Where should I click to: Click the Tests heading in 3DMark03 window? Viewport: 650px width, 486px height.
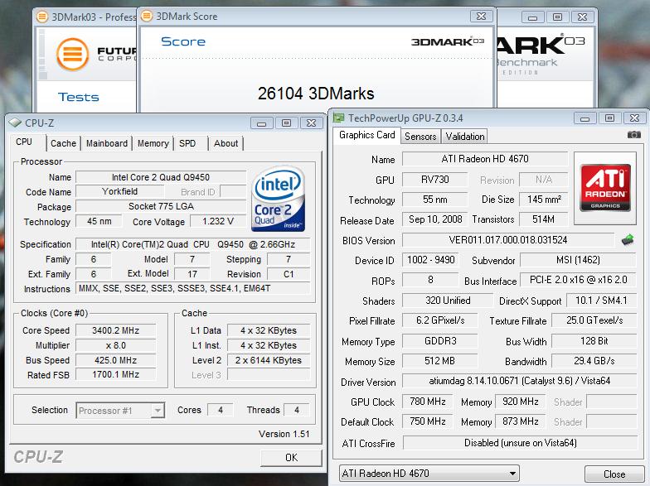(78, 97)
